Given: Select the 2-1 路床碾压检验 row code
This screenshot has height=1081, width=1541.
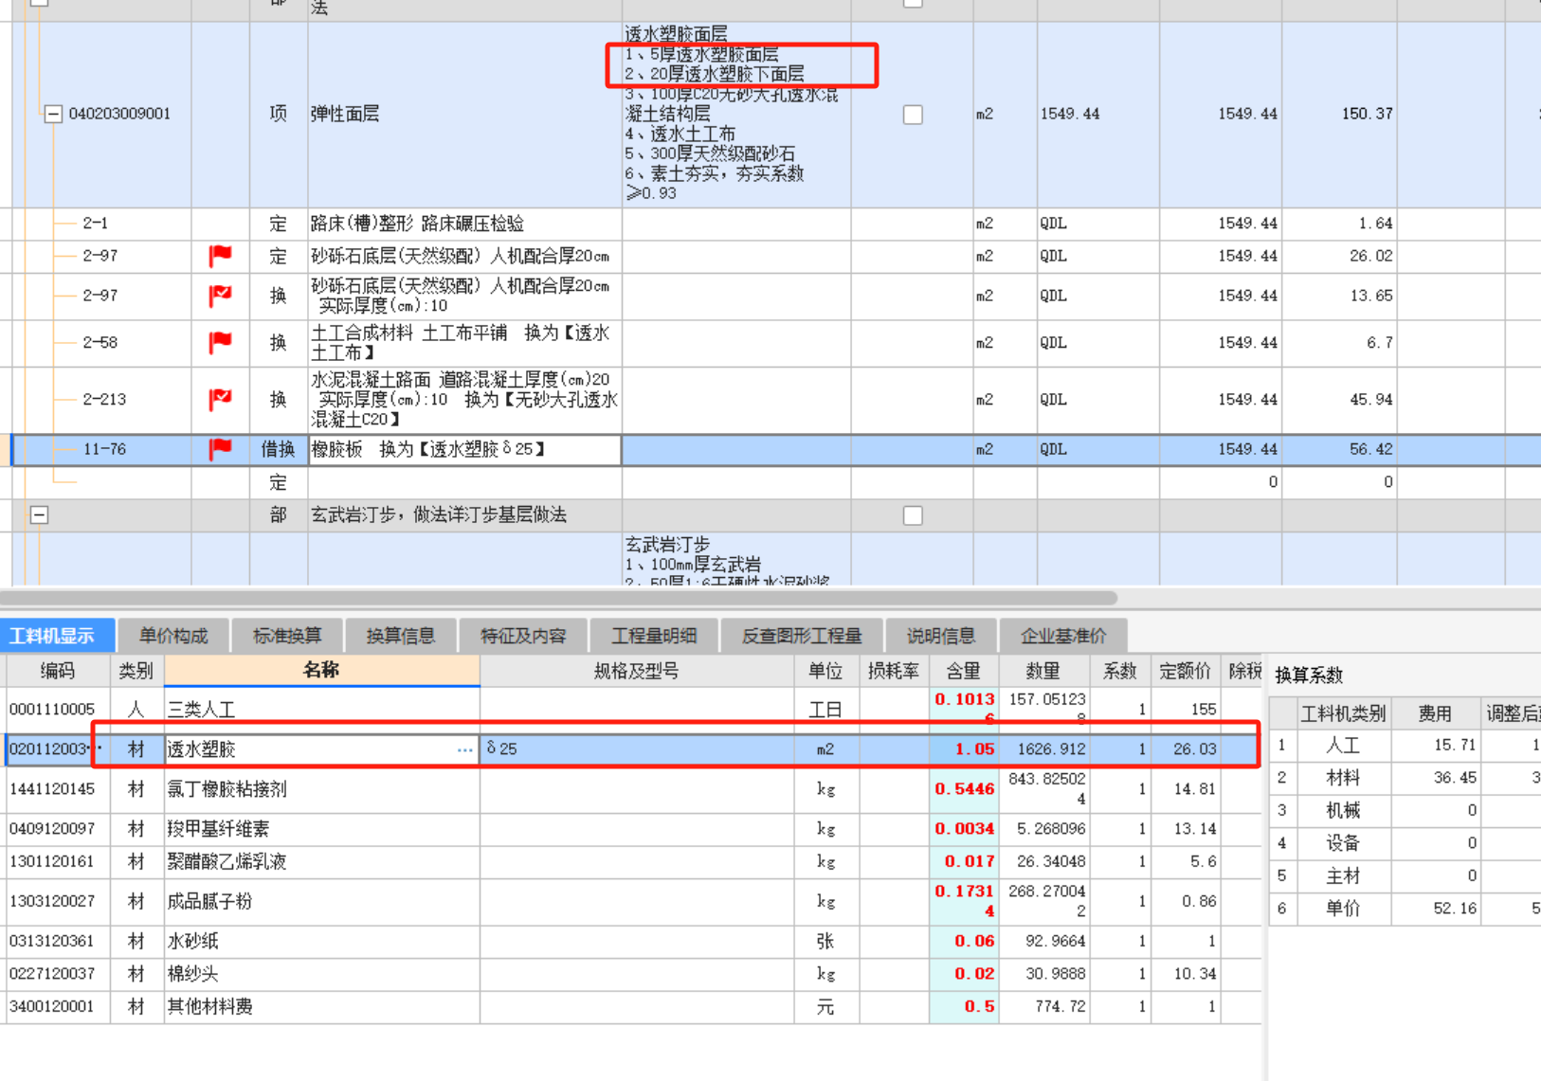Looking at the screenshot, I should click(x=95, y=224).
